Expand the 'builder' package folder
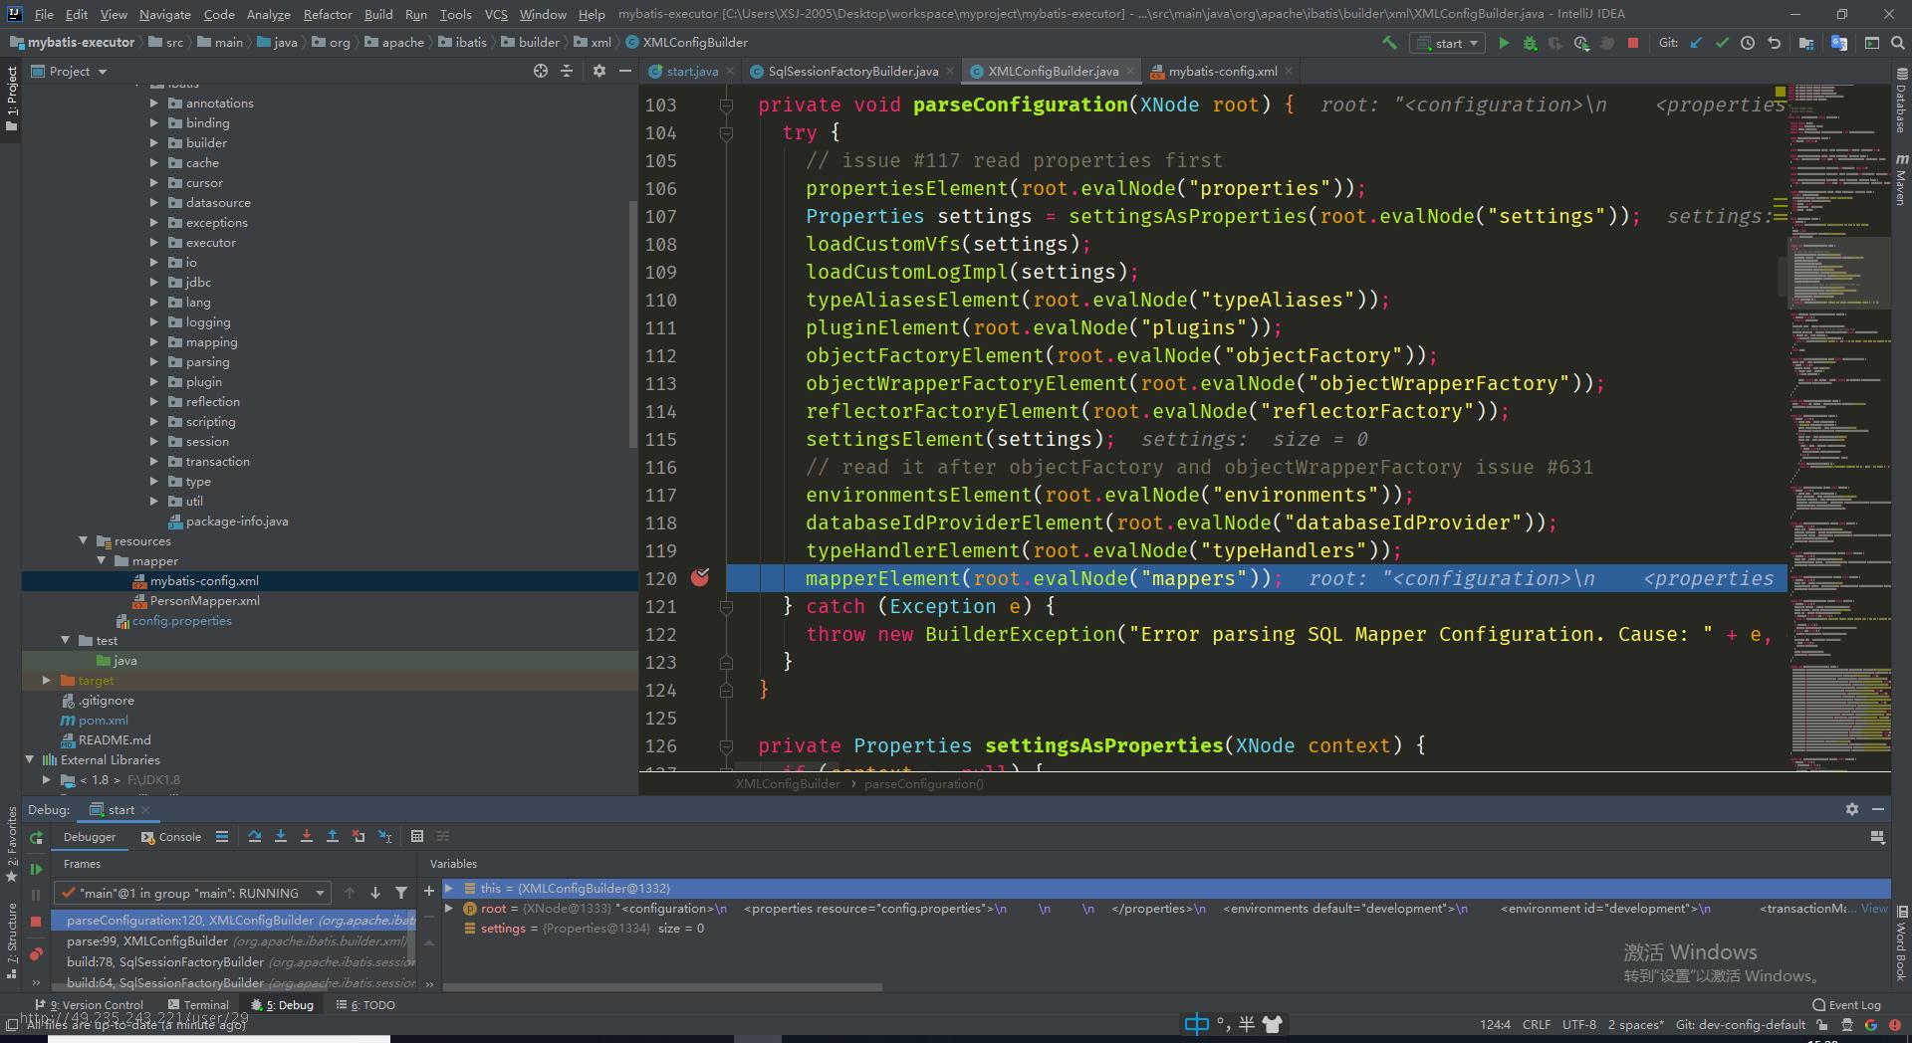 coord(154,142)
